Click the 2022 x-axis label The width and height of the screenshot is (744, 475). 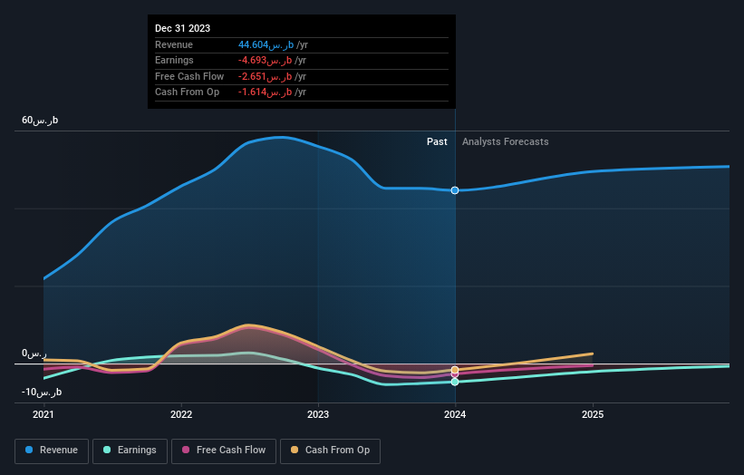tap(181, 415)
